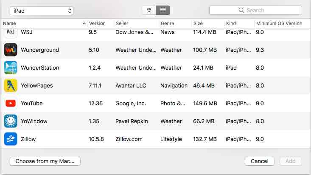Select the YoWindow app name
311x175 pixels.
click(x=34, y=121)
